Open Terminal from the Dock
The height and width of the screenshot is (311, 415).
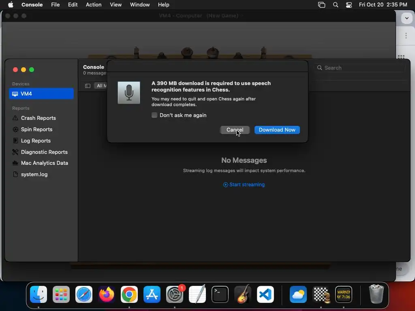click(x=220, y=294)
